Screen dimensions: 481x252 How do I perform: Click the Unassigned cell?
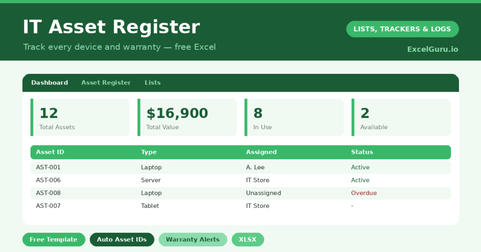(x=264, y=193)
